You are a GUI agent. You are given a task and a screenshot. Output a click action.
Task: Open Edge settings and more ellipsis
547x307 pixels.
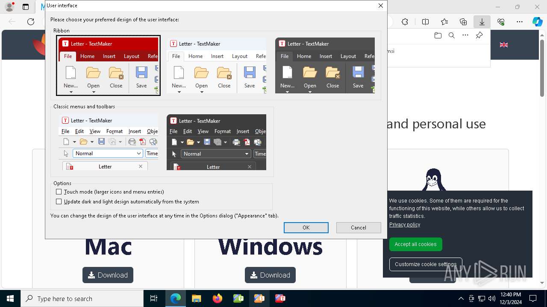coord(520,22)
